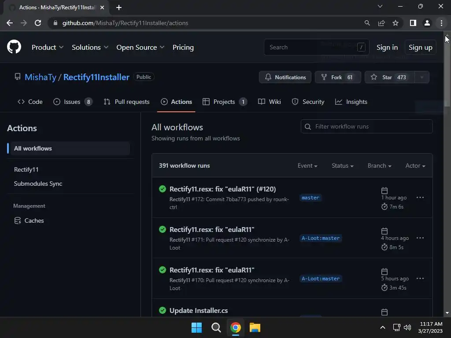Click success check icon of Update Installer.cs
The image size is (451, 338).
pos(163,310)
